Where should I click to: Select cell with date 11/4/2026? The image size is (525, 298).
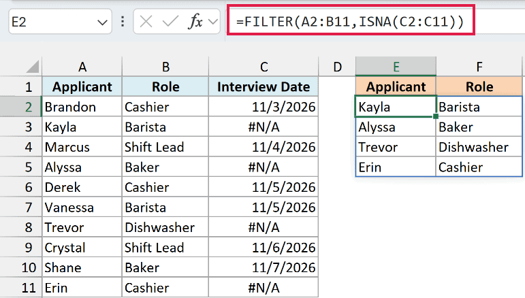(264, 147)
